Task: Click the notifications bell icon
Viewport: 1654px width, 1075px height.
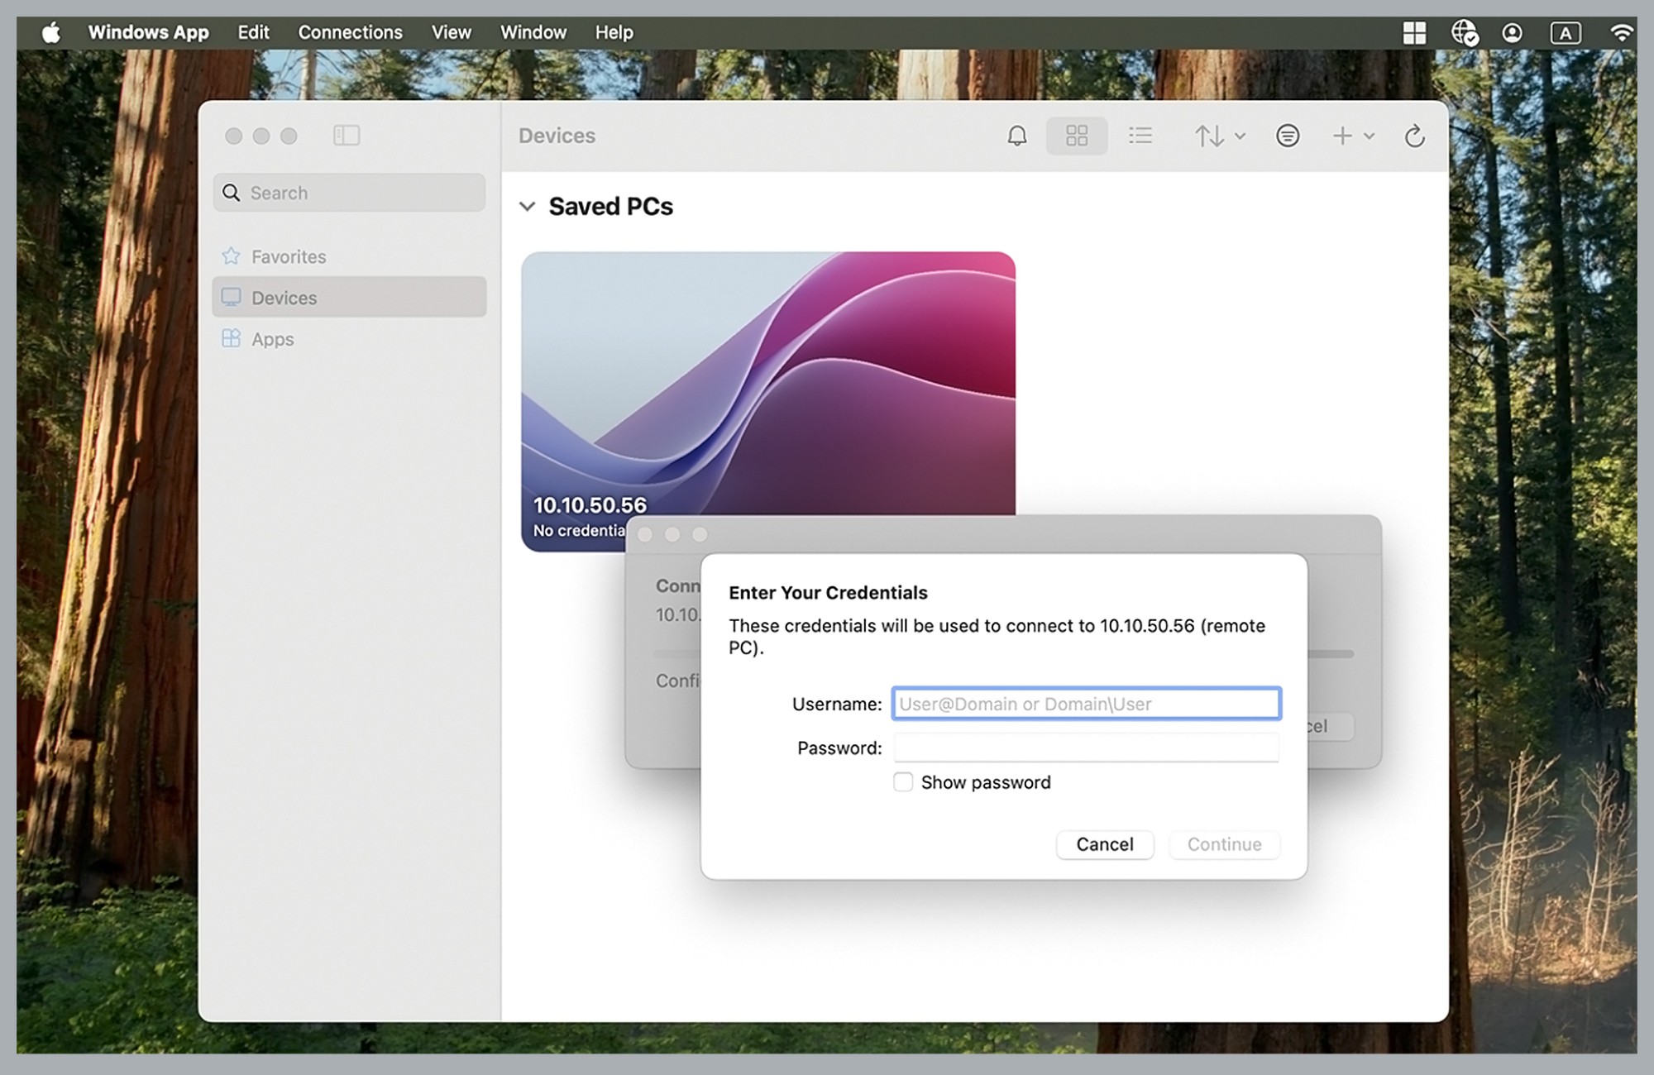Action: point(1016,136)
